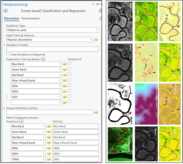Click Variable to Predict input field
This screenshot has width=183, height=164.
52,49
